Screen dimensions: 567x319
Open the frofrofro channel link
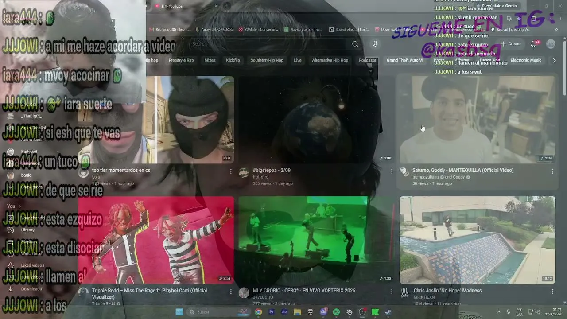(x=261, y=177)
